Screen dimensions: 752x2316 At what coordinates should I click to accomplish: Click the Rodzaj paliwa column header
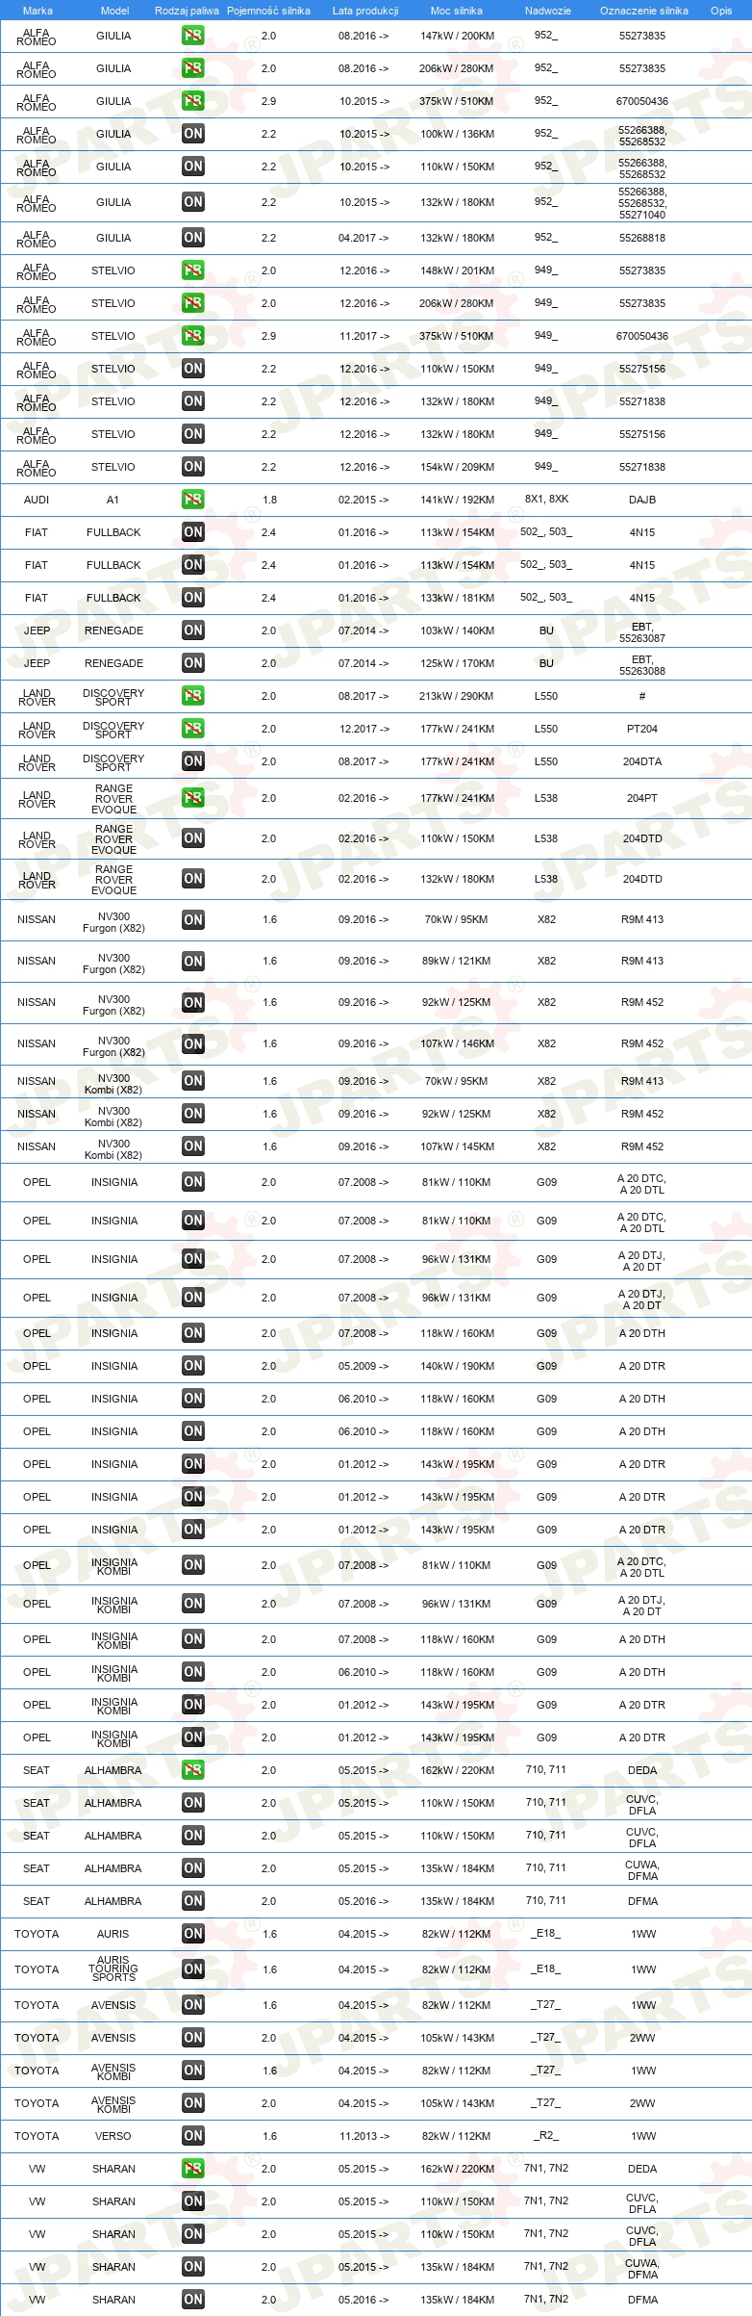pos(187,11)
